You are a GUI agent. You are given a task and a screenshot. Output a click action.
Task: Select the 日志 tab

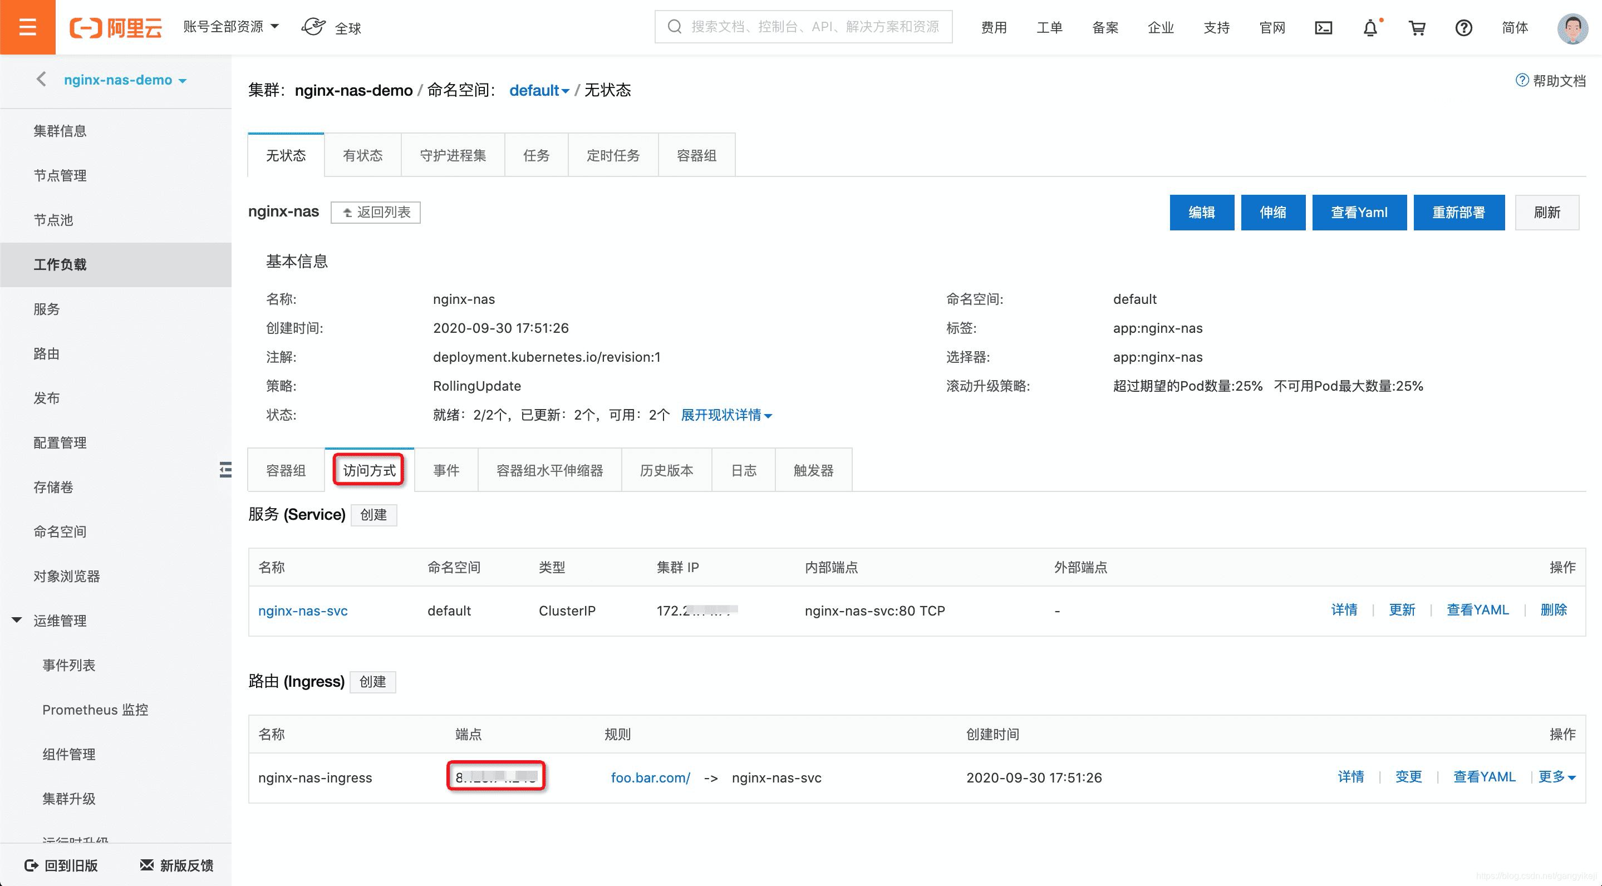click(x=744, y=470)
